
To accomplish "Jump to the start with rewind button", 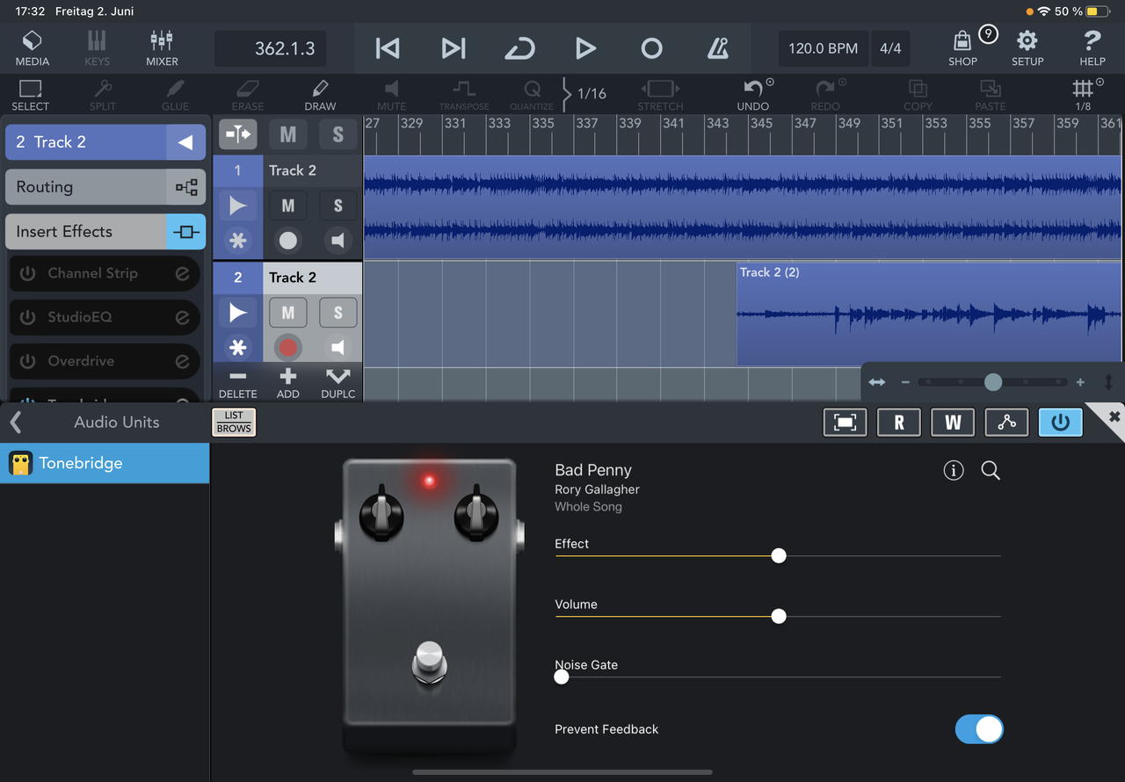I will coord(388,48).
